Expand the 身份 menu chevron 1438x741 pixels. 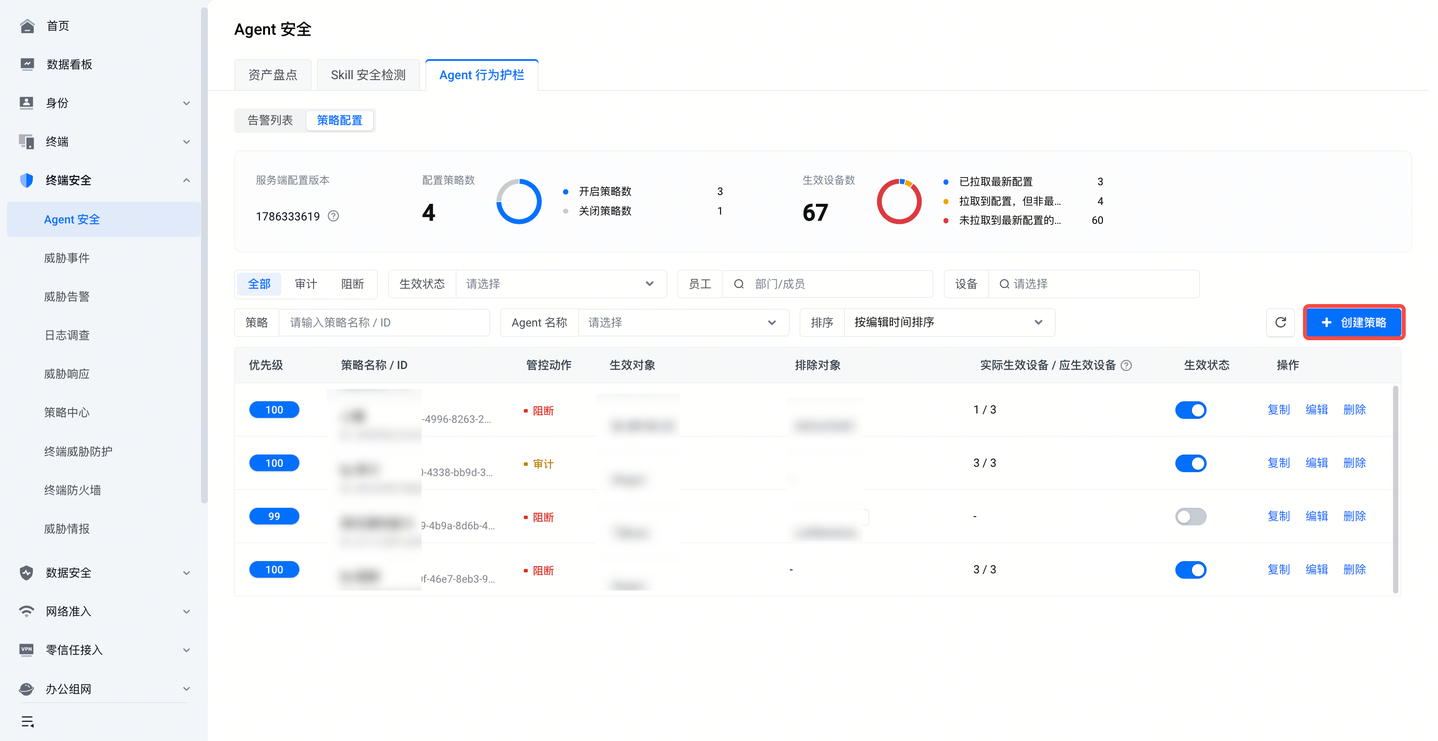pos(186,103)
